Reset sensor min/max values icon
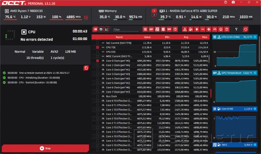The width and height of the screenshot is (261, 154). (246, 29)
